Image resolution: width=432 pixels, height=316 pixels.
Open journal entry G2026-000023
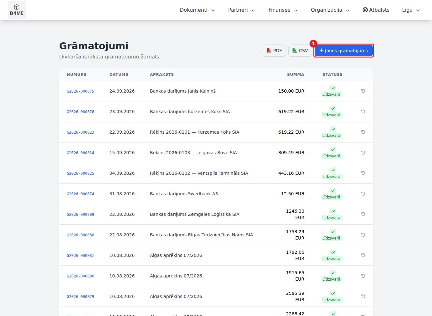[80, 132]
